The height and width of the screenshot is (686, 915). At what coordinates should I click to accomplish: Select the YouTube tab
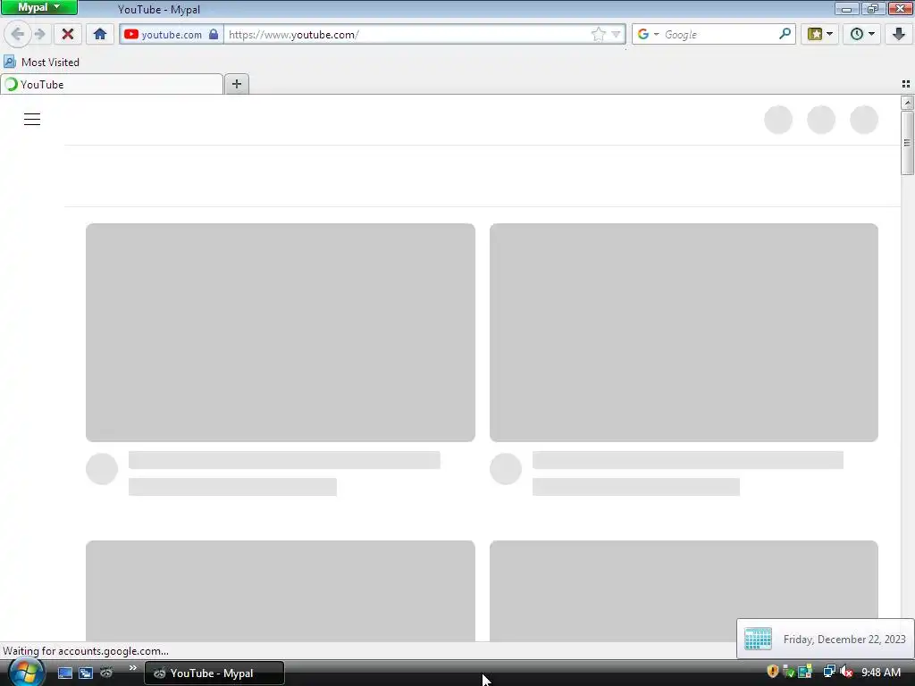tap(112, 85)
